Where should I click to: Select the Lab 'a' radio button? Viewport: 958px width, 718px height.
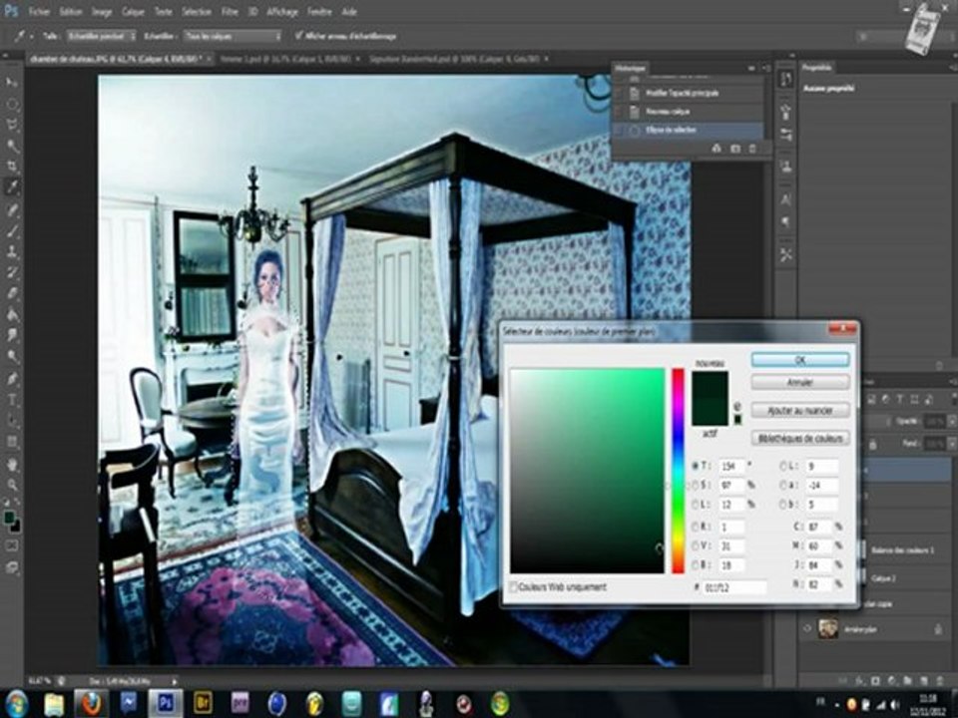click(x=783, y=486)
